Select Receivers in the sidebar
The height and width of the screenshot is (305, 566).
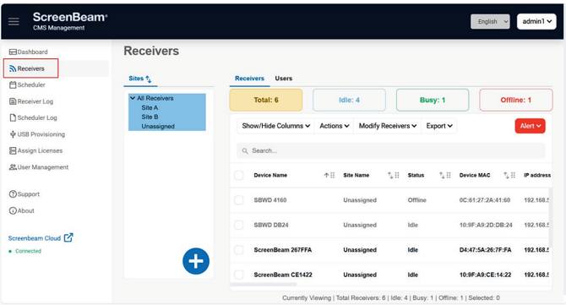(x=27, y=68)
